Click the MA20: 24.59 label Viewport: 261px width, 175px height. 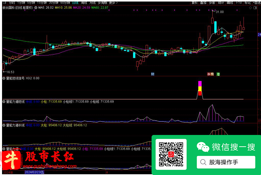click(x=82, y=8)
